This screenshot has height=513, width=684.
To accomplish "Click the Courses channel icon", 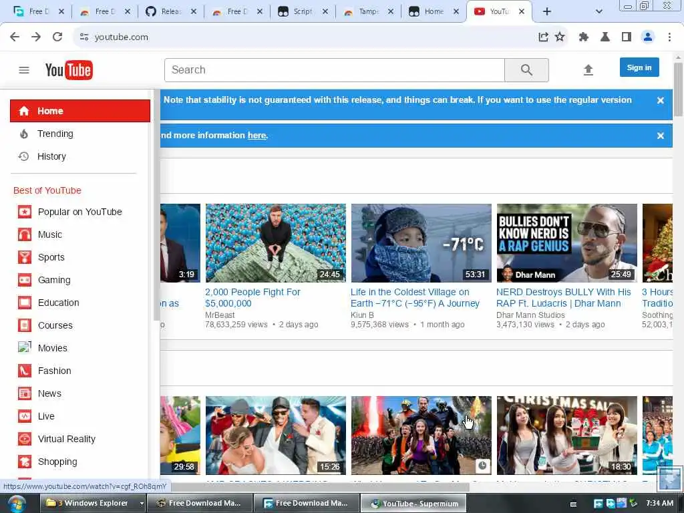I will pos(25,325).
